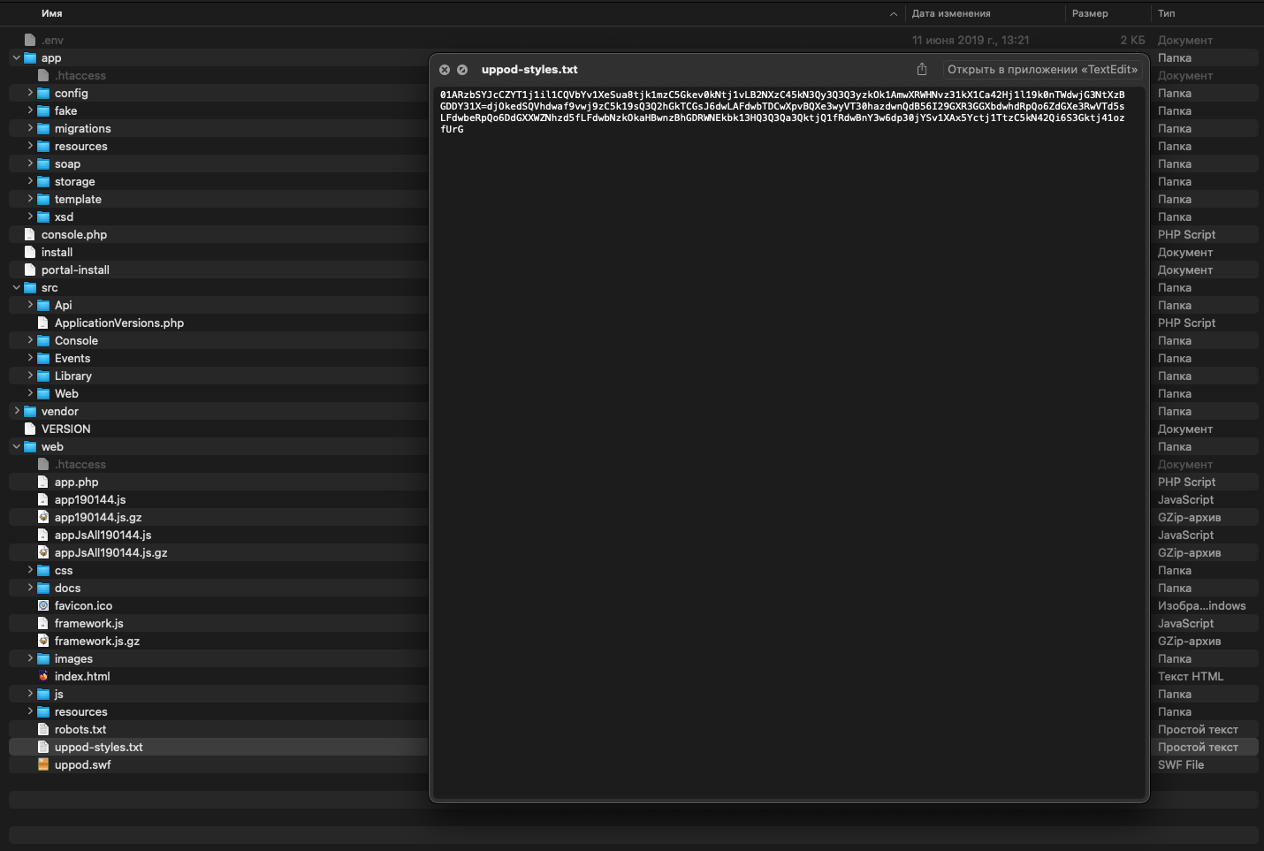Collapse the app folder

(17, 57)
